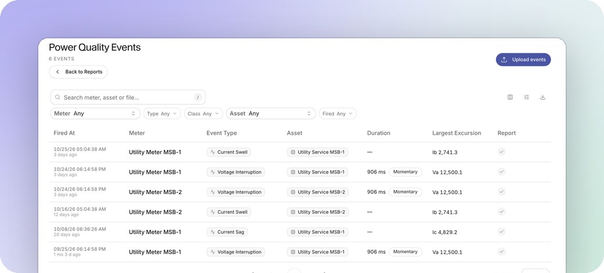Click the Duration column header
This screenshot has height=273, width=604.
379,133
